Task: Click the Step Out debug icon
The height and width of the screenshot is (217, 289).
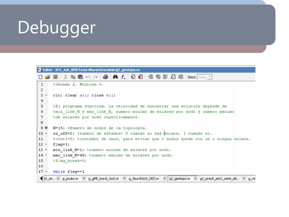Action: [x=165, y=77]
